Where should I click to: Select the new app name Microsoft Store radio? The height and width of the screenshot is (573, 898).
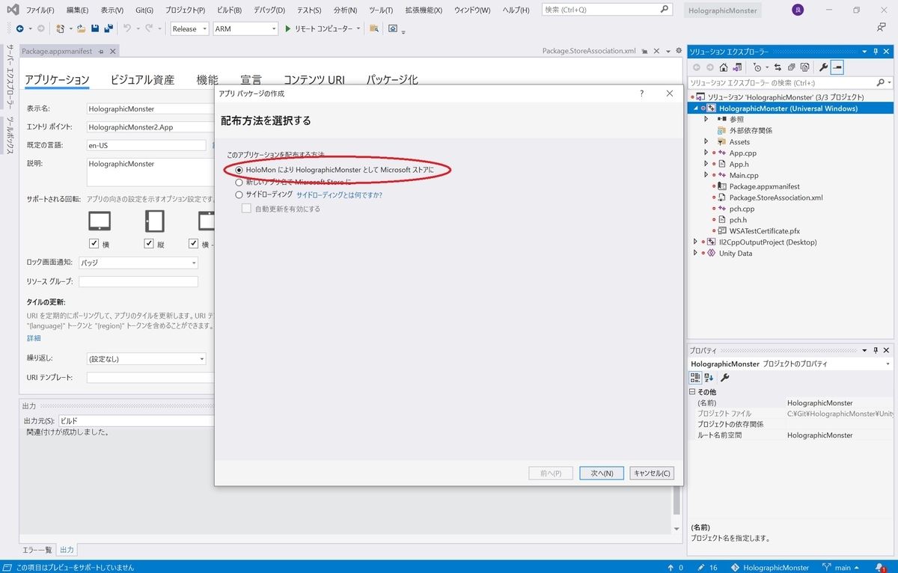[x=239, y=182]
